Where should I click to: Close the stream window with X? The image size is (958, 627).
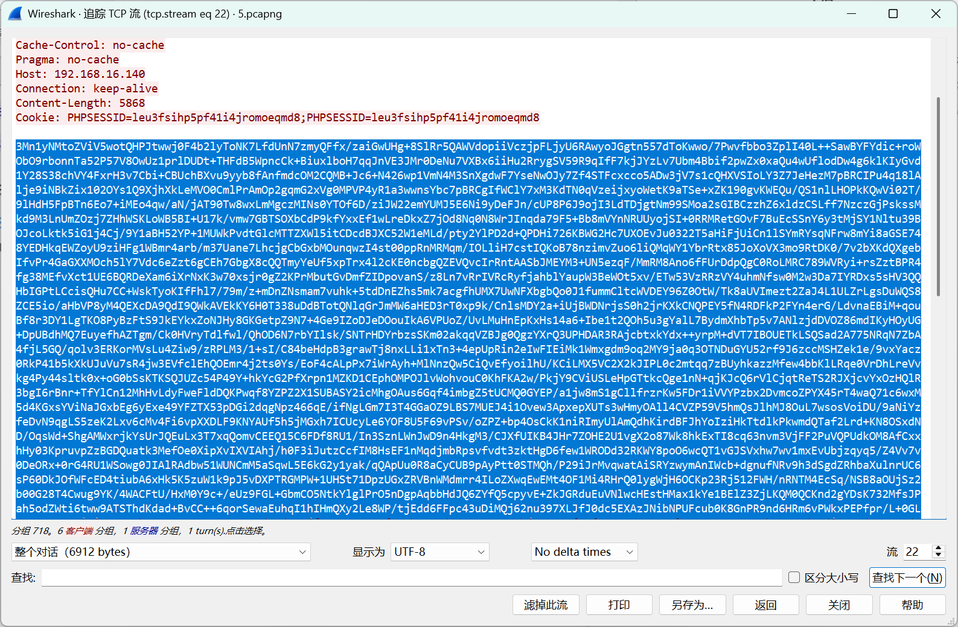(x=936, y=14)
